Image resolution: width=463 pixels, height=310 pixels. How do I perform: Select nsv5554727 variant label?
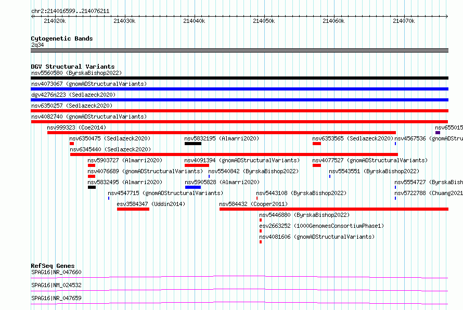pyautogui.click(x=429, y=182)
